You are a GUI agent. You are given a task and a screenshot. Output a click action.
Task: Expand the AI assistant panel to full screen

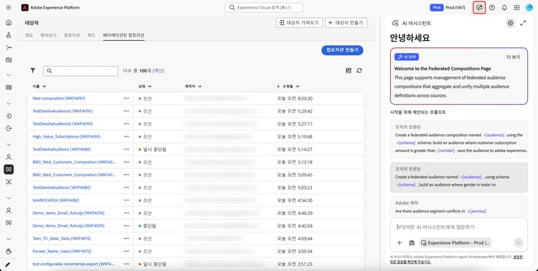click(523, 23)
